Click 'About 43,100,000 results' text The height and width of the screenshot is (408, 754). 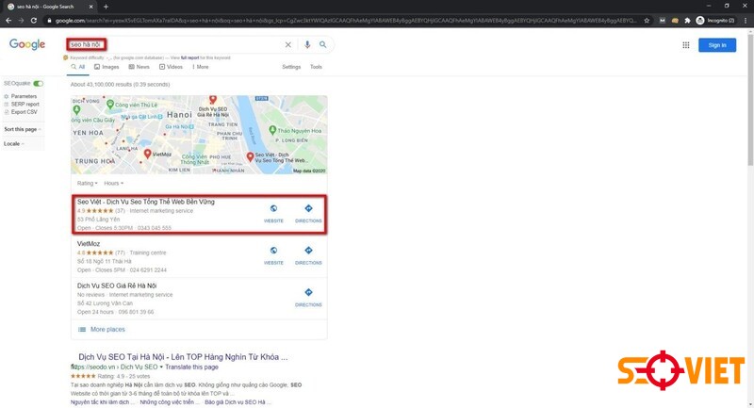121,85
